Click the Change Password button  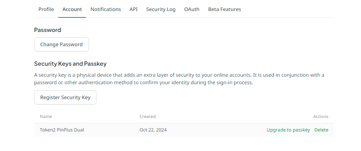(x=61, y=44)
